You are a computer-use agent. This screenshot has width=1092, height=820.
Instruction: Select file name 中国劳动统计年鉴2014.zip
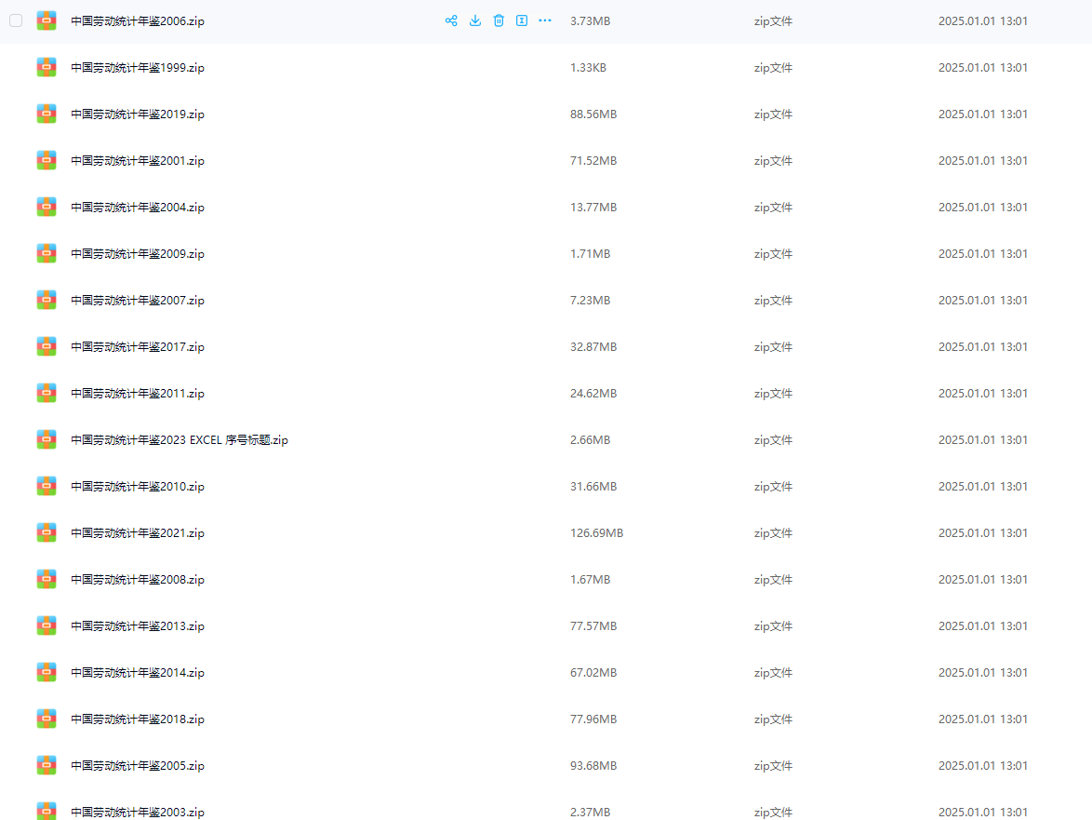click(138, 673)
